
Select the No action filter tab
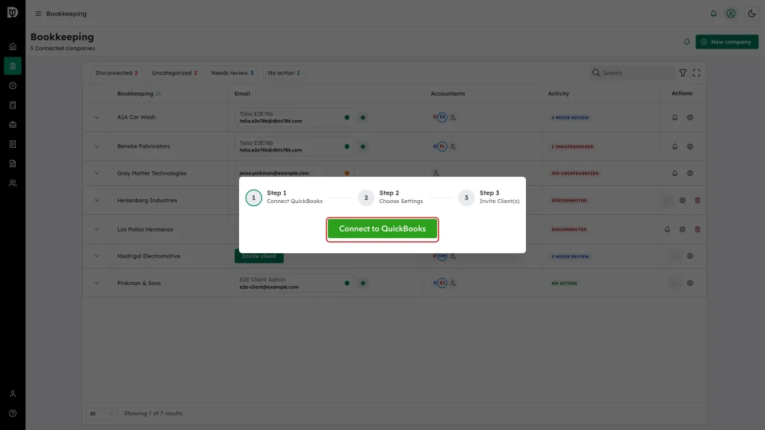pos(284,72)
